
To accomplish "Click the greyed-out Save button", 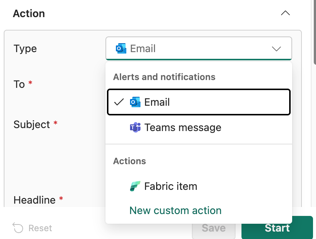I will tap(214, 228).
